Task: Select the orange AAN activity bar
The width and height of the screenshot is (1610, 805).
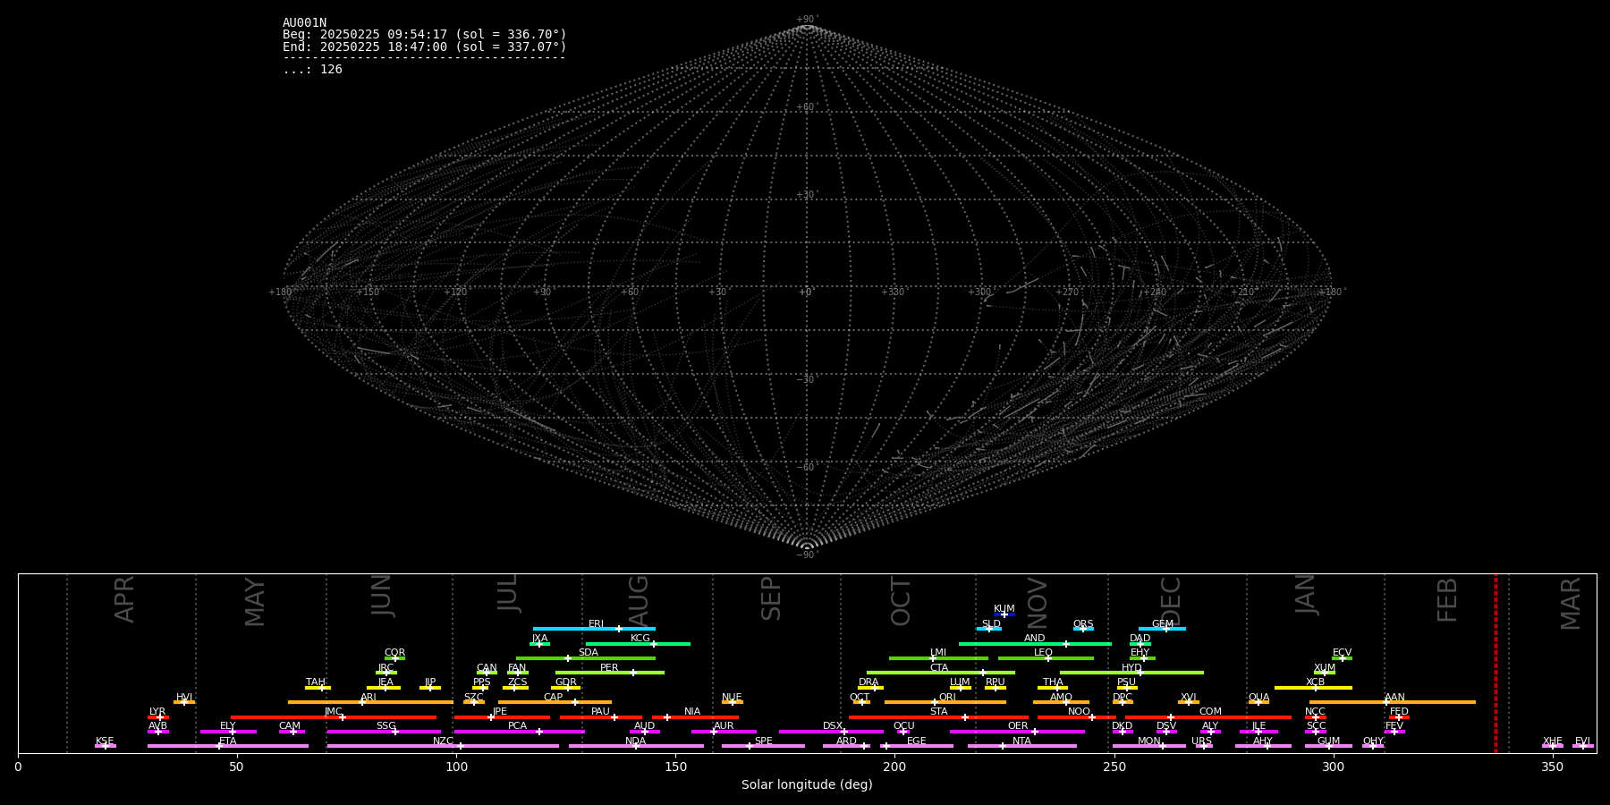Action: pyautogui.click(x=1393, y=702)
